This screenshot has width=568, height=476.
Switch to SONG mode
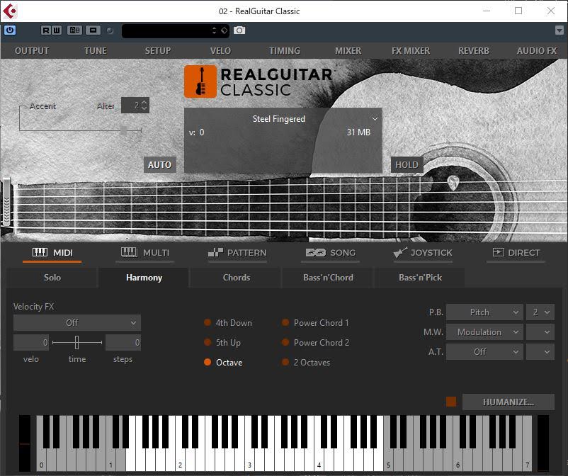(x=330, y=253)
